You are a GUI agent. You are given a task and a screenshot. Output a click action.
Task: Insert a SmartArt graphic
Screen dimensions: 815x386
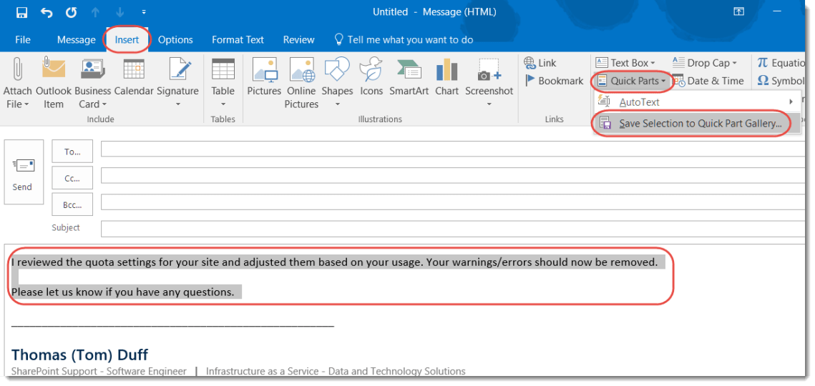point(408,78)
